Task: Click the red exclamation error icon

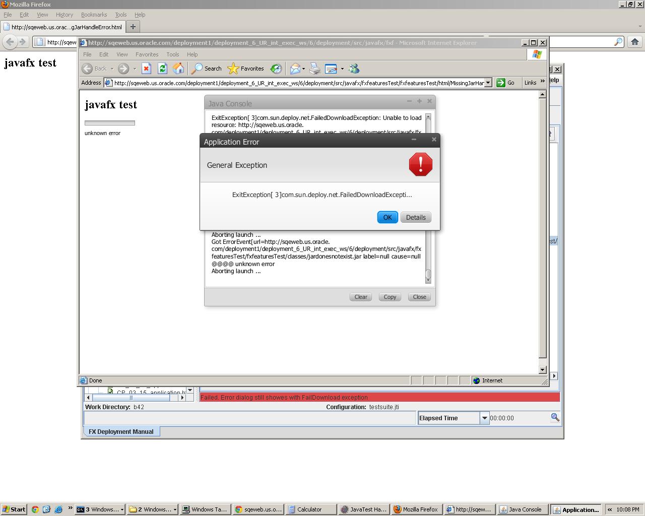Action: 421,164
